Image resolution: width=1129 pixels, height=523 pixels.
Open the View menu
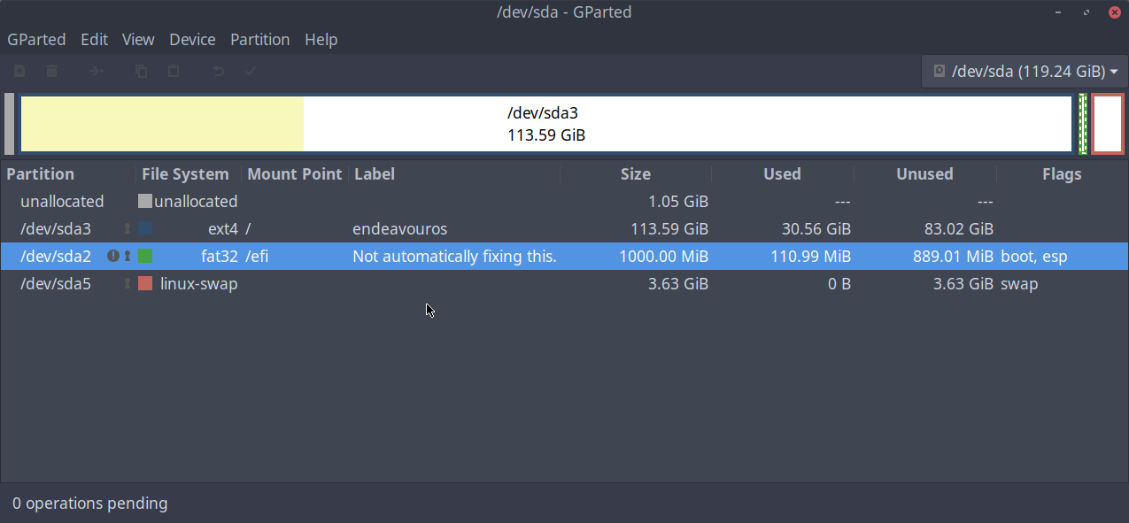138,40
